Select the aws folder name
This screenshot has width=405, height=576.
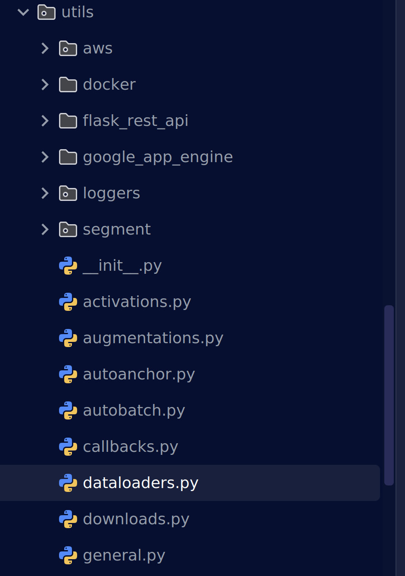[98, 48]
